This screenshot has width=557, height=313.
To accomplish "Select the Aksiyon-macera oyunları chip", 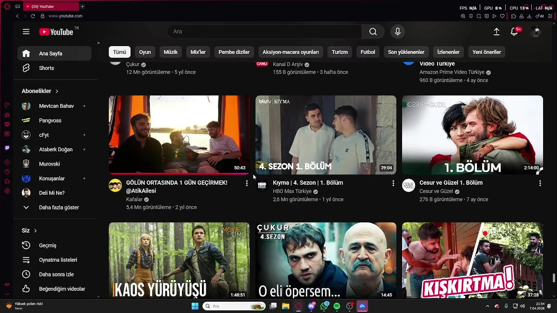I will pyautogui.click(x=291, y=52).
